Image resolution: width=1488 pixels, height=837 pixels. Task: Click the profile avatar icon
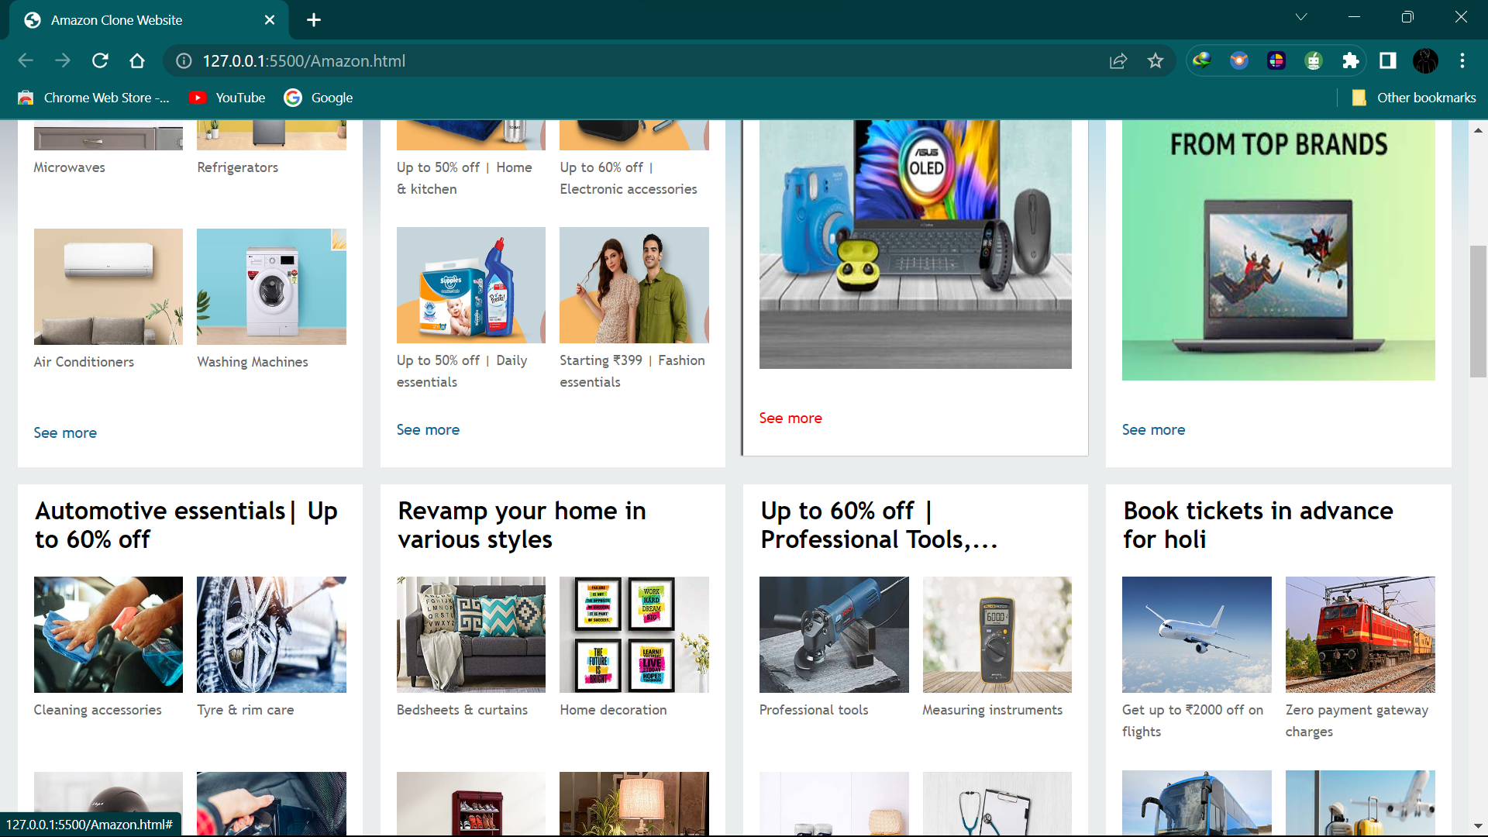1425,60
